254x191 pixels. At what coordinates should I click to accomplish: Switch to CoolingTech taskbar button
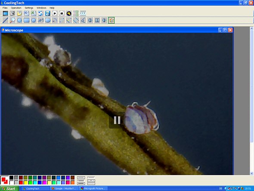(35, 188)
